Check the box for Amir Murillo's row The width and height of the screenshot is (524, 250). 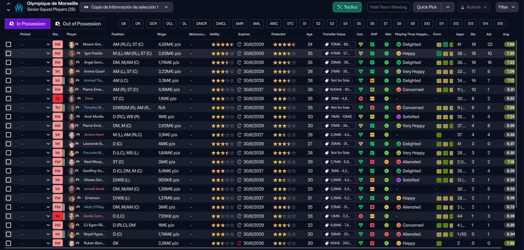tap(9, 117)
